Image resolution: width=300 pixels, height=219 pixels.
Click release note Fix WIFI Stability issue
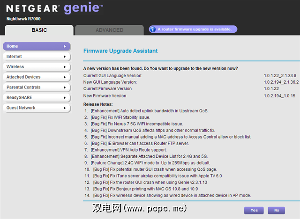(x=120, y=117)
